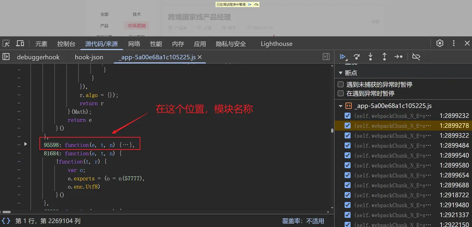Click the step out of function icon
The image size is (472, 227).
[x=384, y=57]
